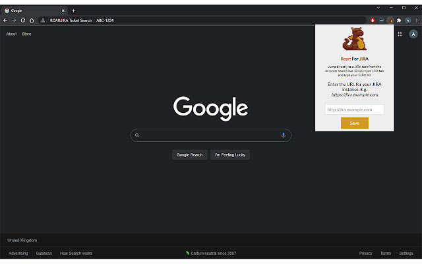The width and height of the screenshot is (422, 264).
Task: Open the Chrome profile avatar in the toolbar
Action: (408, 20)
